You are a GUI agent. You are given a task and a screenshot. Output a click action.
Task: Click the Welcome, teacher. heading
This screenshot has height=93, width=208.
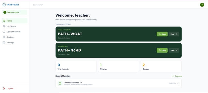pos(73,15)
